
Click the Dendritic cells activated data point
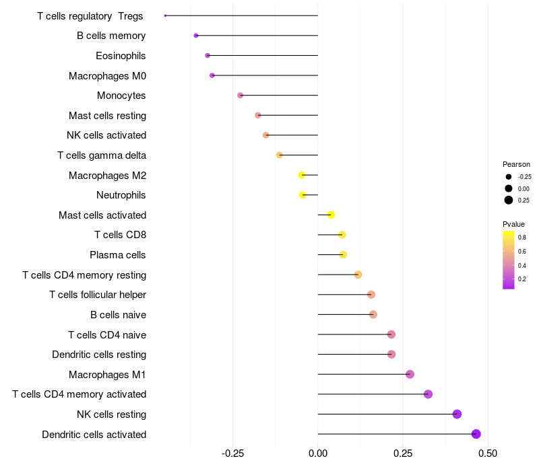click(x=476, y=434)
